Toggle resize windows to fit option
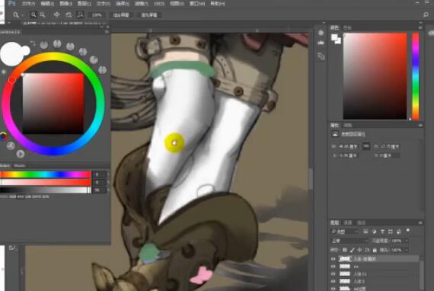This screenshot has width=434, height=291. coord(57,15)
